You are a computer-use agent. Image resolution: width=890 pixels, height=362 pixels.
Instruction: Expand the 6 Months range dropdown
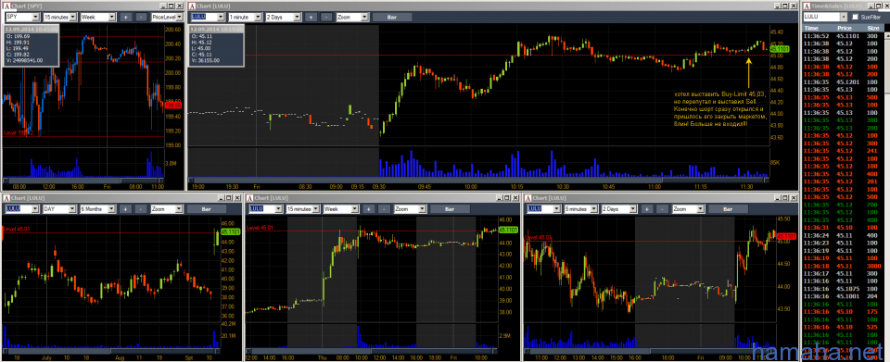[x=97, y=209]
